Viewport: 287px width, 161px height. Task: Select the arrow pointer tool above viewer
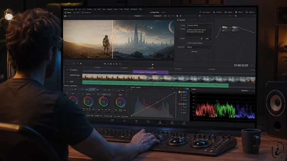[x=177, y=16]
